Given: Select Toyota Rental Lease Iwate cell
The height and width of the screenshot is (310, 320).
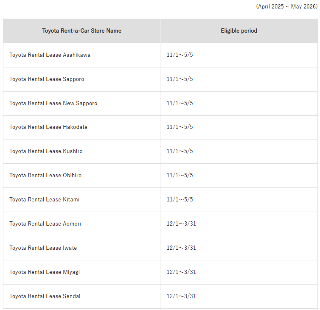Looking at the screenshot, I should 43,248.
